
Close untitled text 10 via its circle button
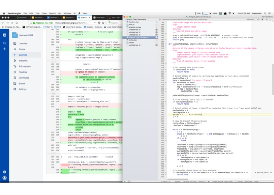tap(157, 30)
